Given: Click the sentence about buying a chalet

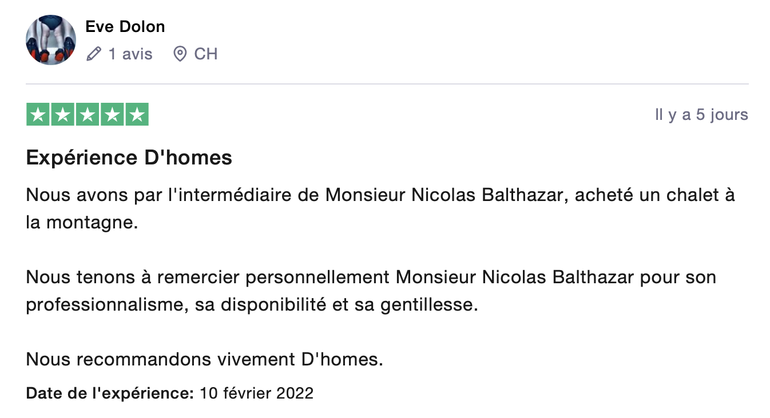Looking at the screenshot, I should 380,195.
